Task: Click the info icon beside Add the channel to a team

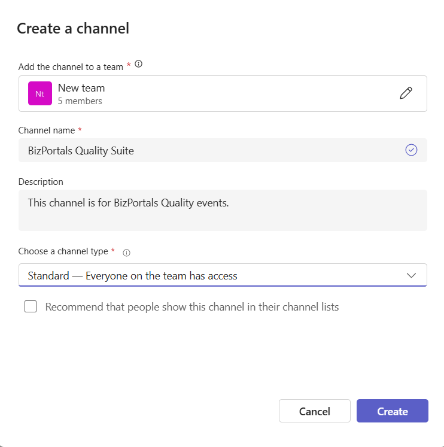Action: click(138, 64)
